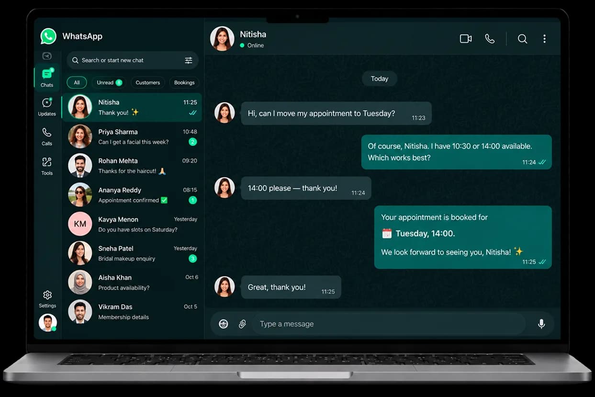Click the "Tuesday, 14:00." bold text
Viewport: 595px width, 397px height.
[425, 234]
